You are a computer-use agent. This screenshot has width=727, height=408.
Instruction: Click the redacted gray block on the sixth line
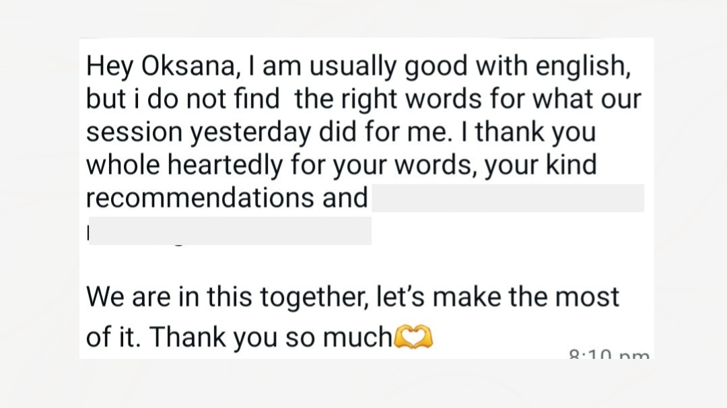[230, 231]
